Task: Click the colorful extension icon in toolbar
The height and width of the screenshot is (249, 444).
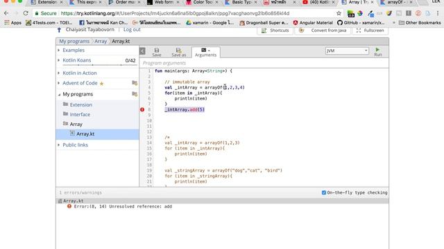Action: pyautogui.click(x=360, y=13)
